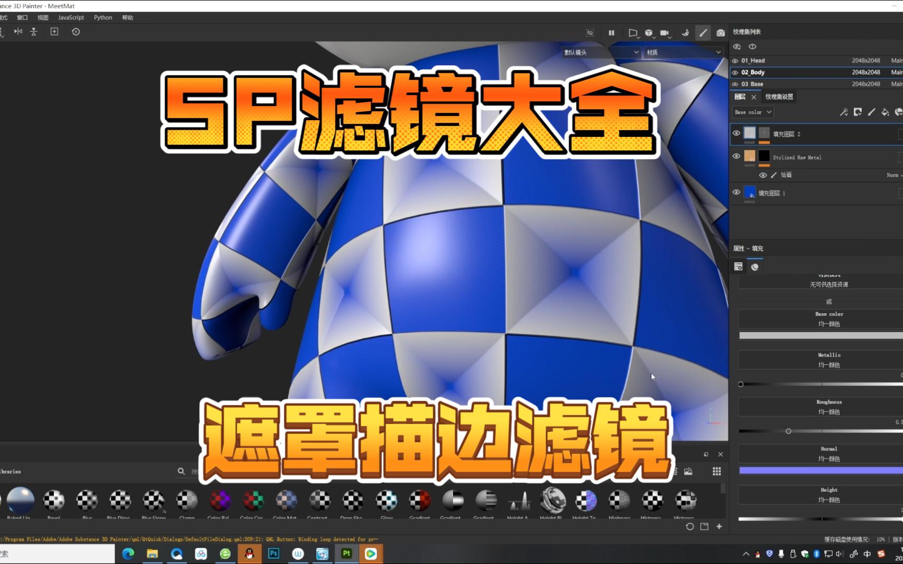Adjust the Roughness slider
The height and width of the screenshot is (564, 903).
point(821,431)
